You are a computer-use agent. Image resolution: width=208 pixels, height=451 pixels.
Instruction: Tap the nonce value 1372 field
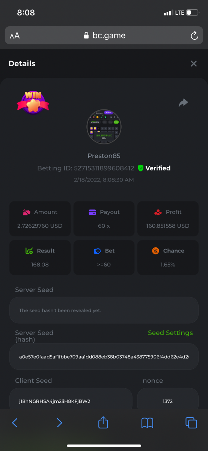coord(168,401)
